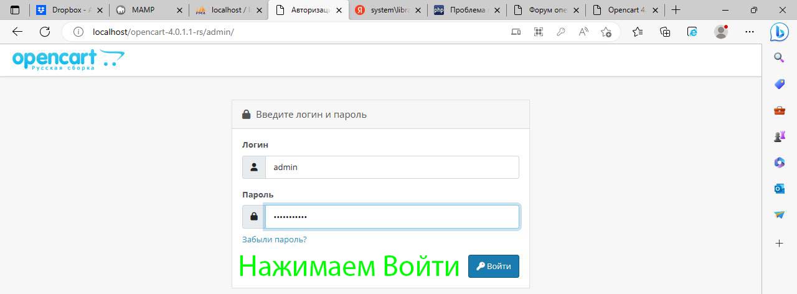The width and height of the screenshot is (797, 294).
Task: Open the Outlook icon in the sidebar
Action: 779,188
